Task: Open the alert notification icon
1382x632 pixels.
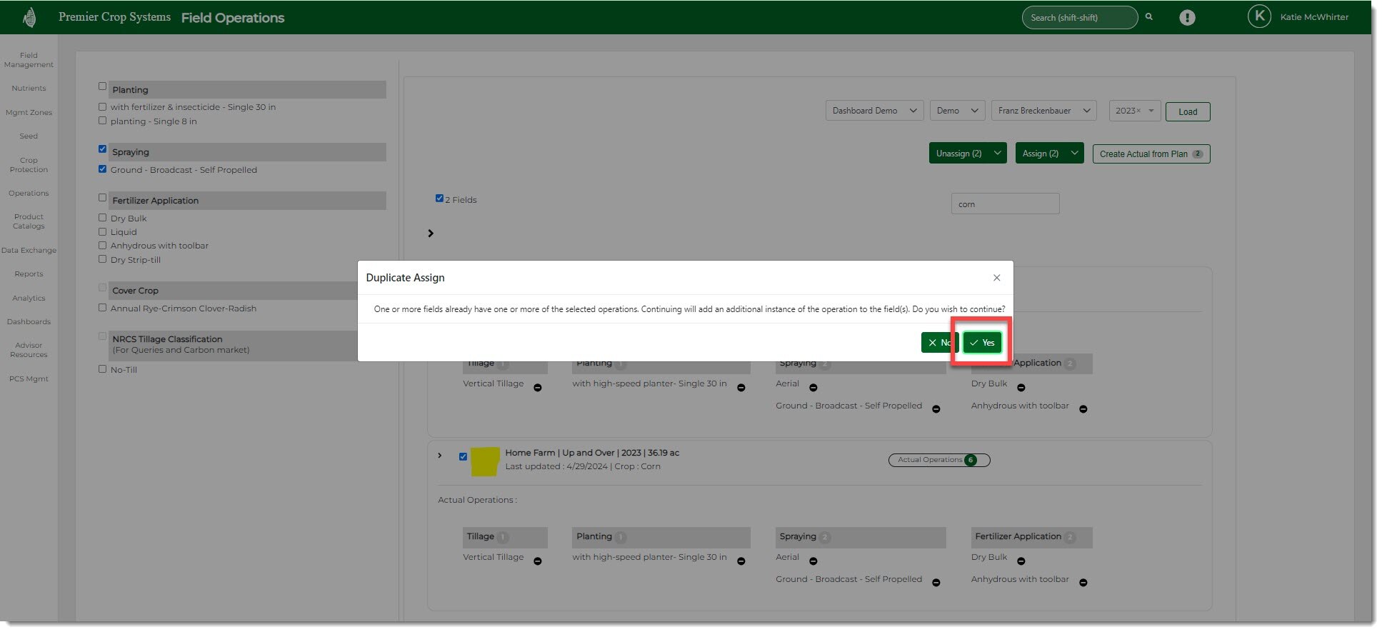Action: 1187,18
